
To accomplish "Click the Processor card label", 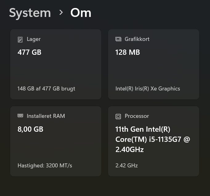I will click(137, 116).
